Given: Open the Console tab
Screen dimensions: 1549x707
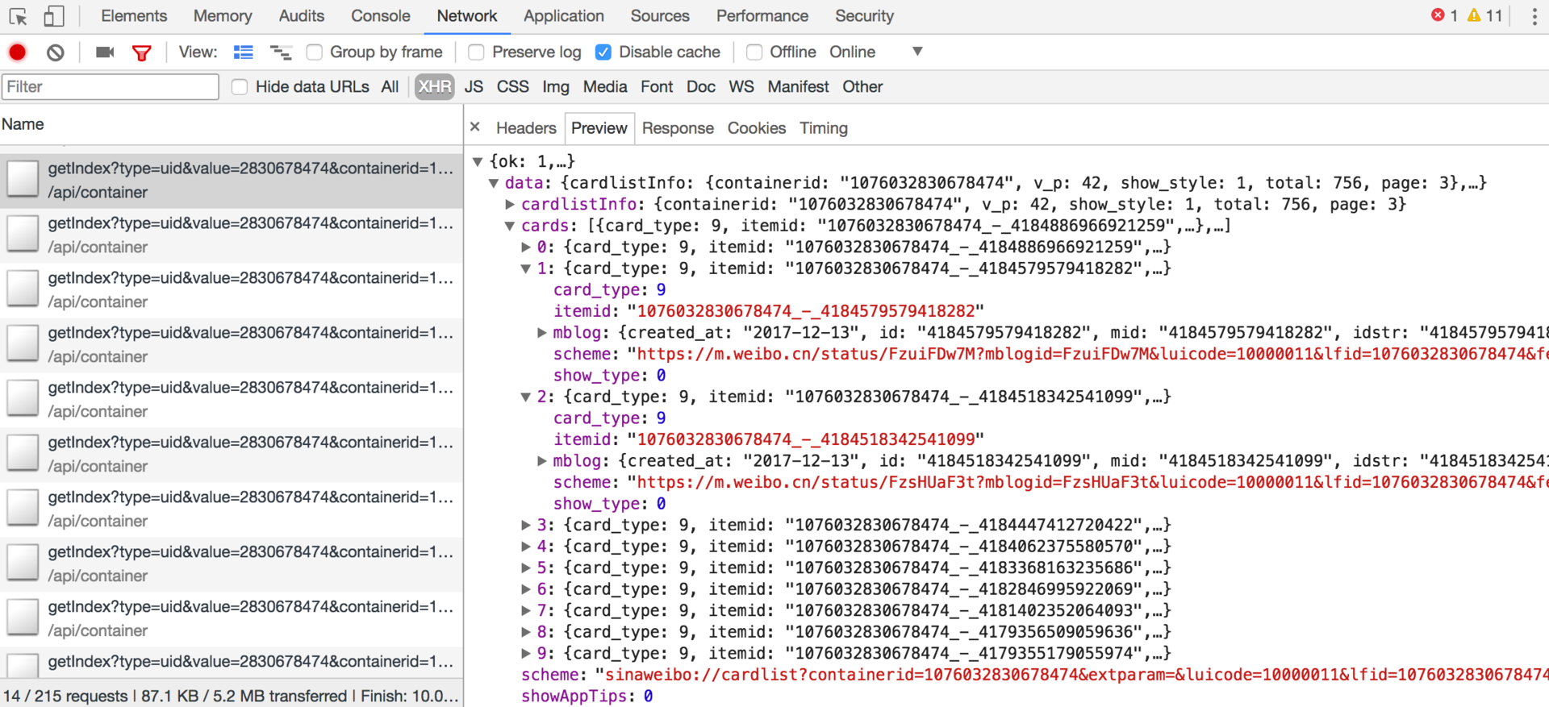Looking at the screenshot, I should (380, 16).
